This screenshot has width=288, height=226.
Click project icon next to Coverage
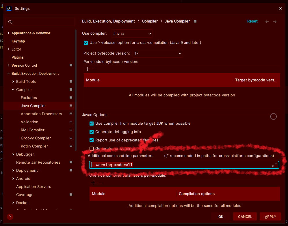[71, 195]
